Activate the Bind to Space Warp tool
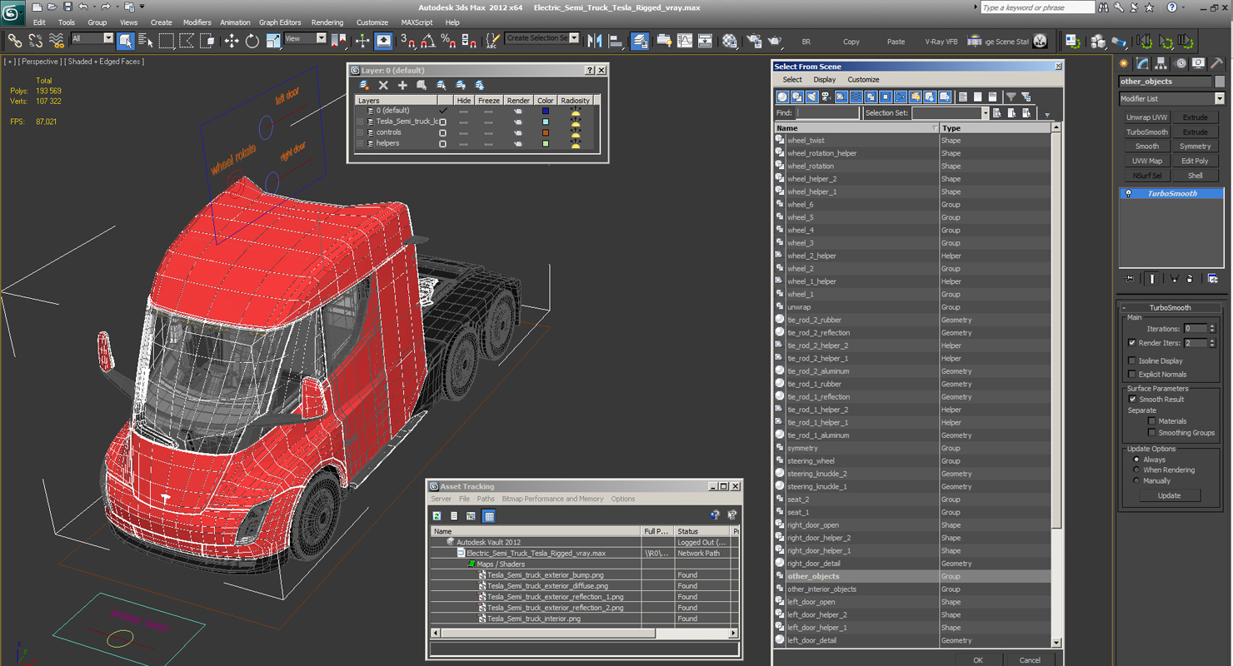 tap(57, 40)
